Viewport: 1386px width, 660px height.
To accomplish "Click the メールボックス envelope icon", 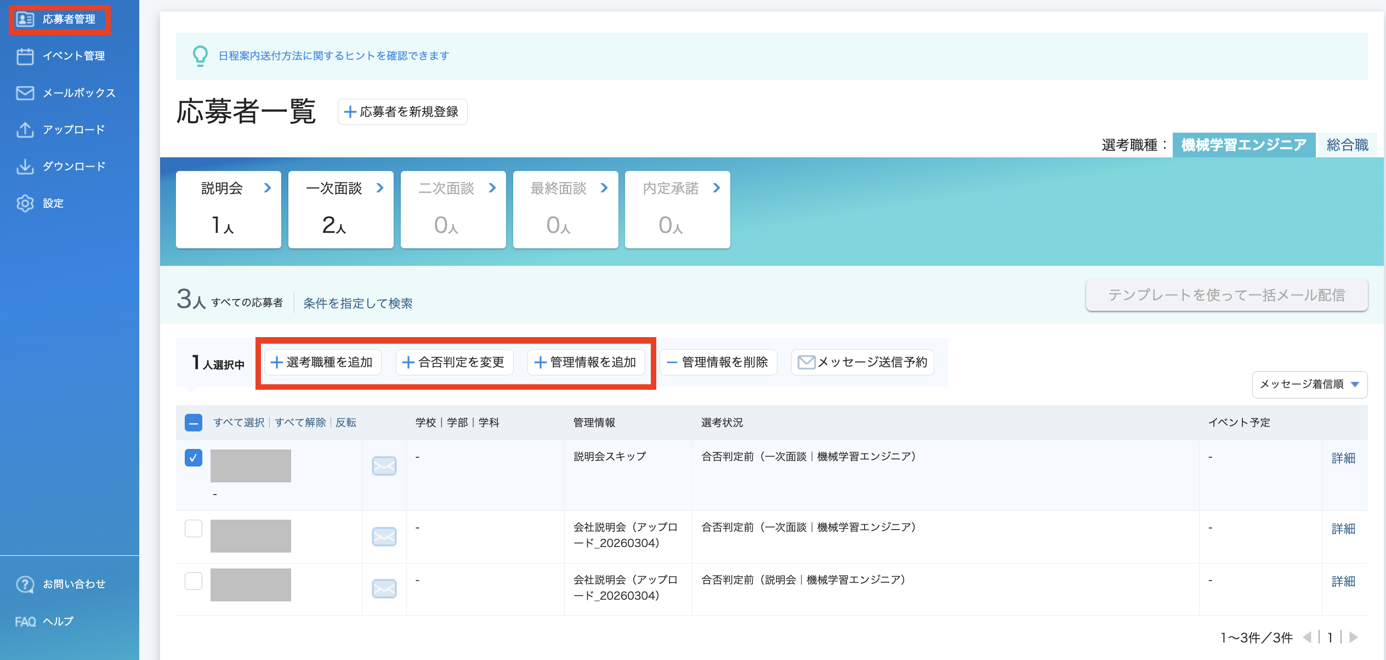I will coord(25,93).
